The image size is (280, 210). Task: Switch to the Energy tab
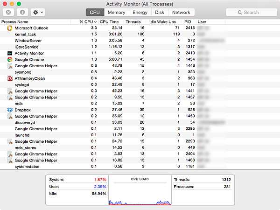click(140, 12)
